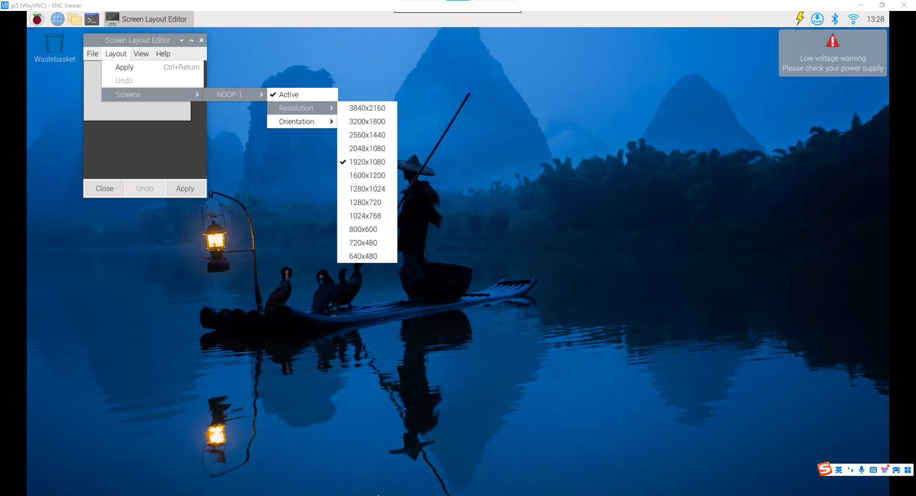Click the bottom Apply button

[185, 188]
